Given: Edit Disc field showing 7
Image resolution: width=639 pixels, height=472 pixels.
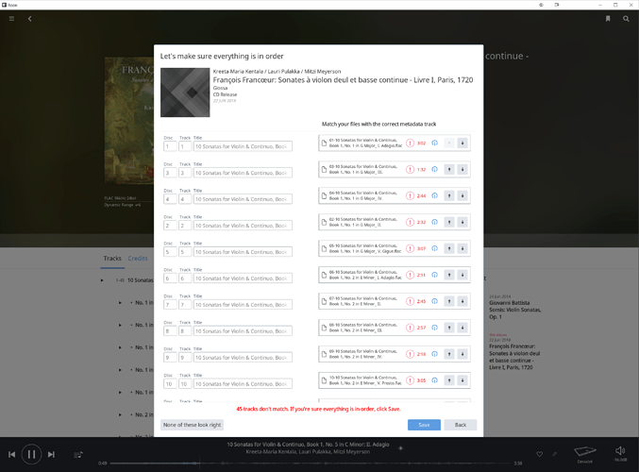Looking at the screenshot, I should [x=170, y=305].
